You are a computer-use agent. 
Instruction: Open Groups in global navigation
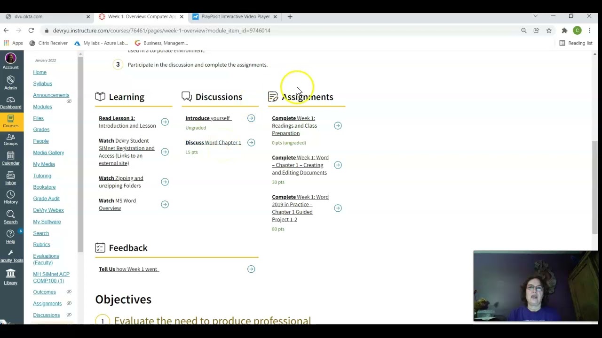(x=10, y=139)
